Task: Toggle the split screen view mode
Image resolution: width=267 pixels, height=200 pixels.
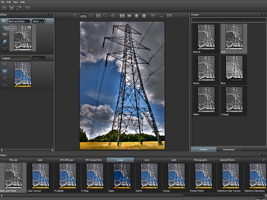Action: pos(129,16)
